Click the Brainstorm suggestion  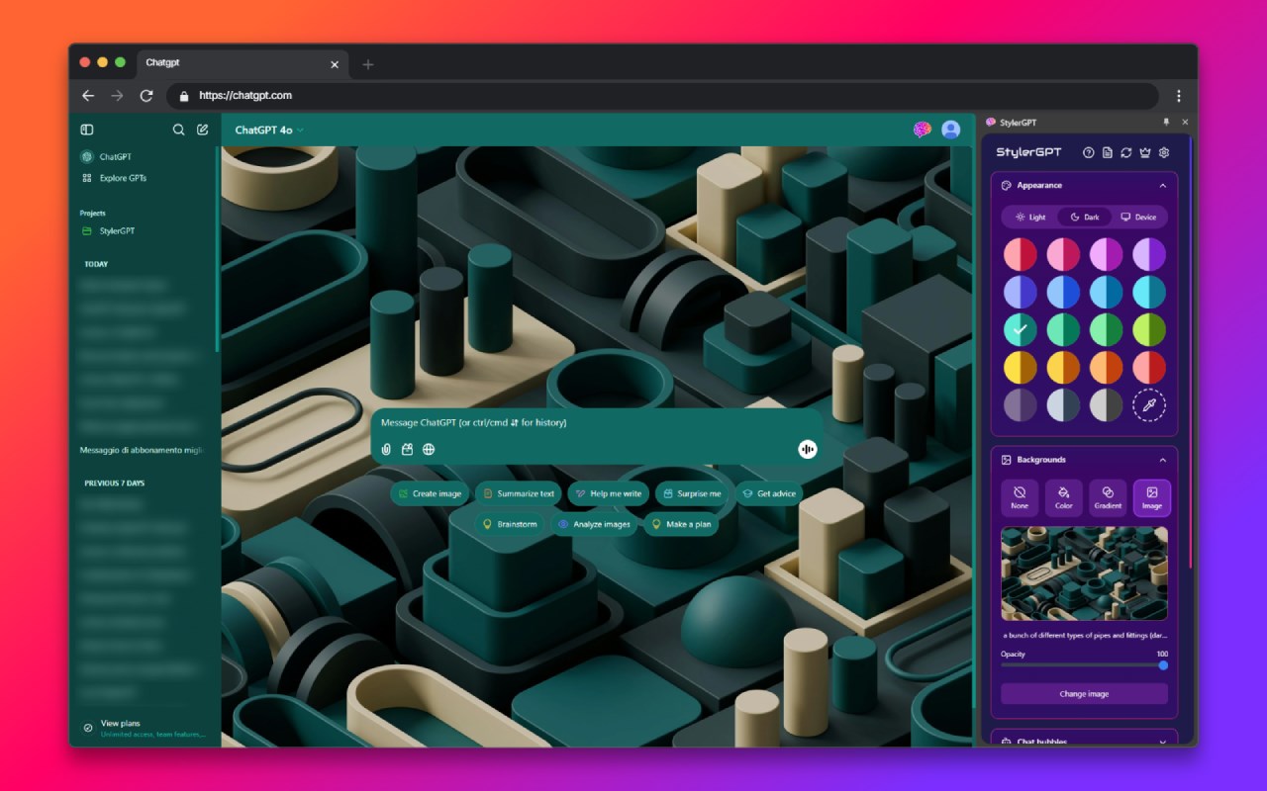509,524
